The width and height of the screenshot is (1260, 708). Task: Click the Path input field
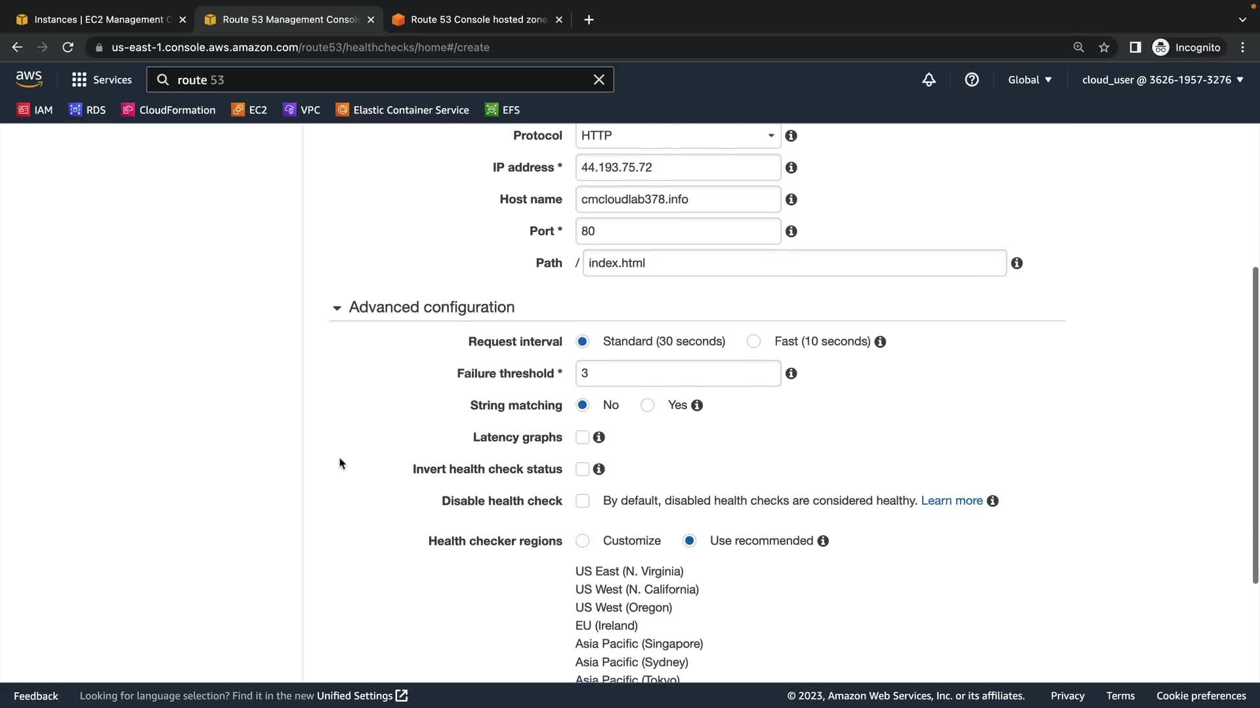pos(794,264)
